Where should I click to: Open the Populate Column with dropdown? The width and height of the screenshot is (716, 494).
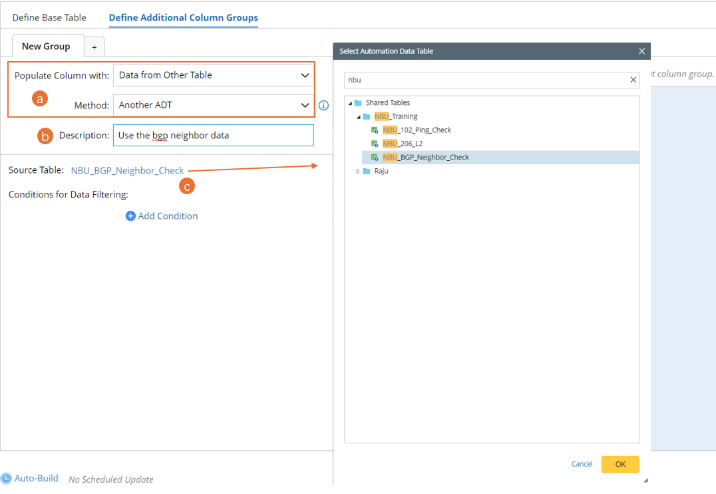click(x=213, y=75)
